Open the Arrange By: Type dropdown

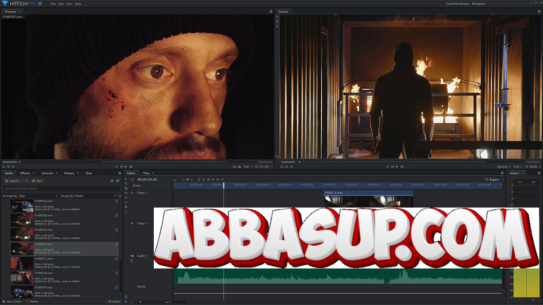(30, 196)
